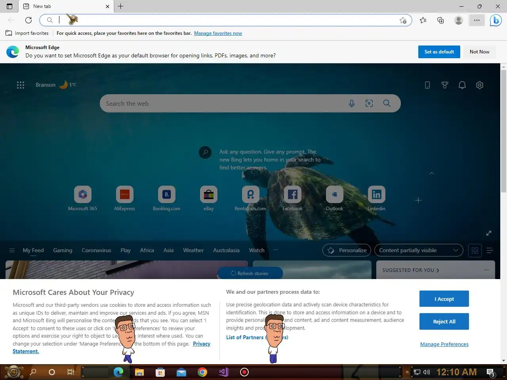Click Refresh stories button
This screenshot has width=507, height=380.
250,273
